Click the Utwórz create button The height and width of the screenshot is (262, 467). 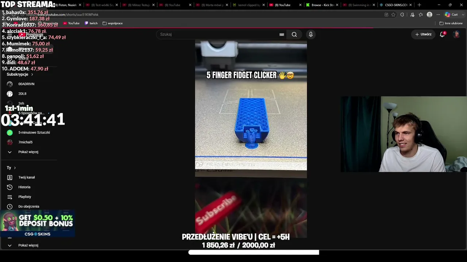(x=423, y=34)
